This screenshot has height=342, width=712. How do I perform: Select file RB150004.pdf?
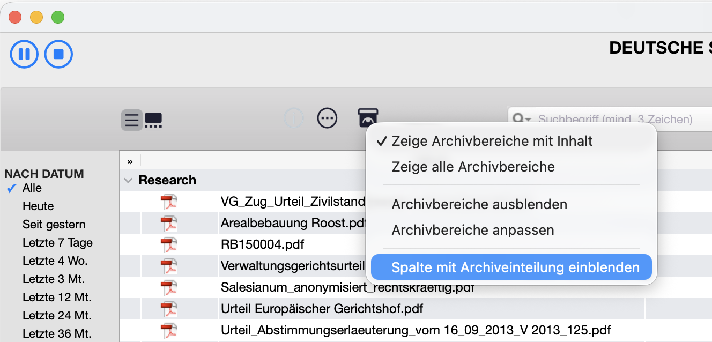262,245
